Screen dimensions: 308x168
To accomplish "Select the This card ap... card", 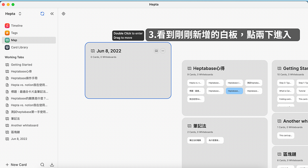I will 286,135.
